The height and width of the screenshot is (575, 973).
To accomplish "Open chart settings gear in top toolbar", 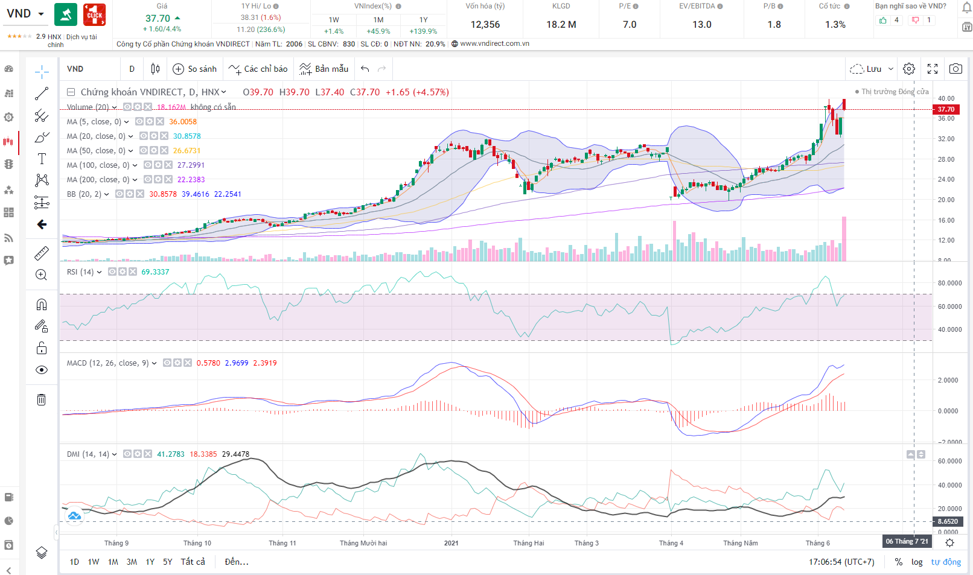I will pos(909,69).
